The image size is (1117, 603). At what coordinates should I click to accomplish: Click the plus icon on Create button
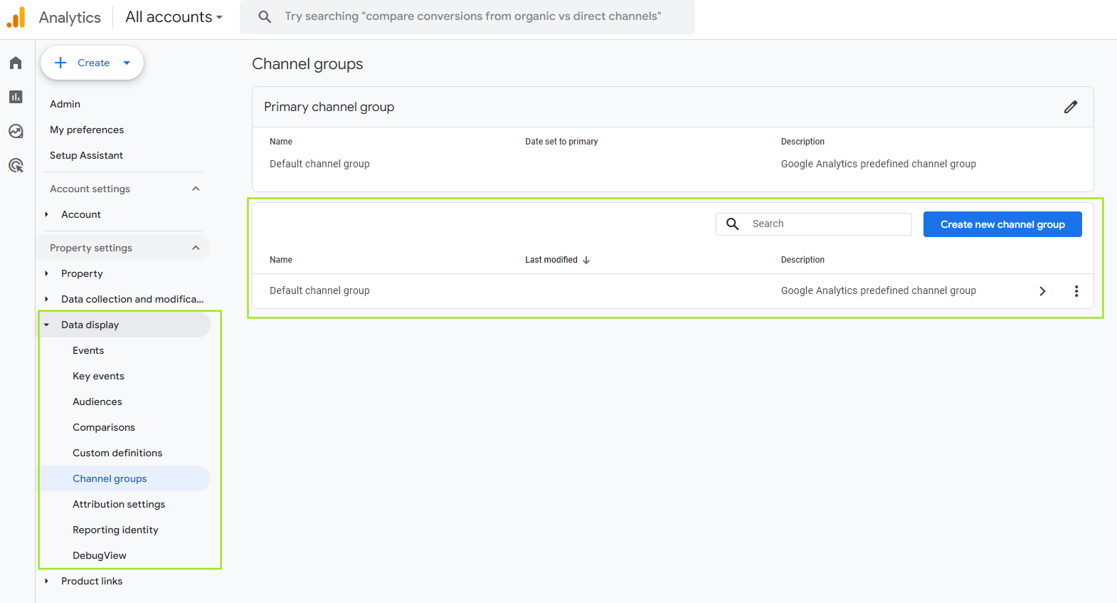(x=61, y=63)
